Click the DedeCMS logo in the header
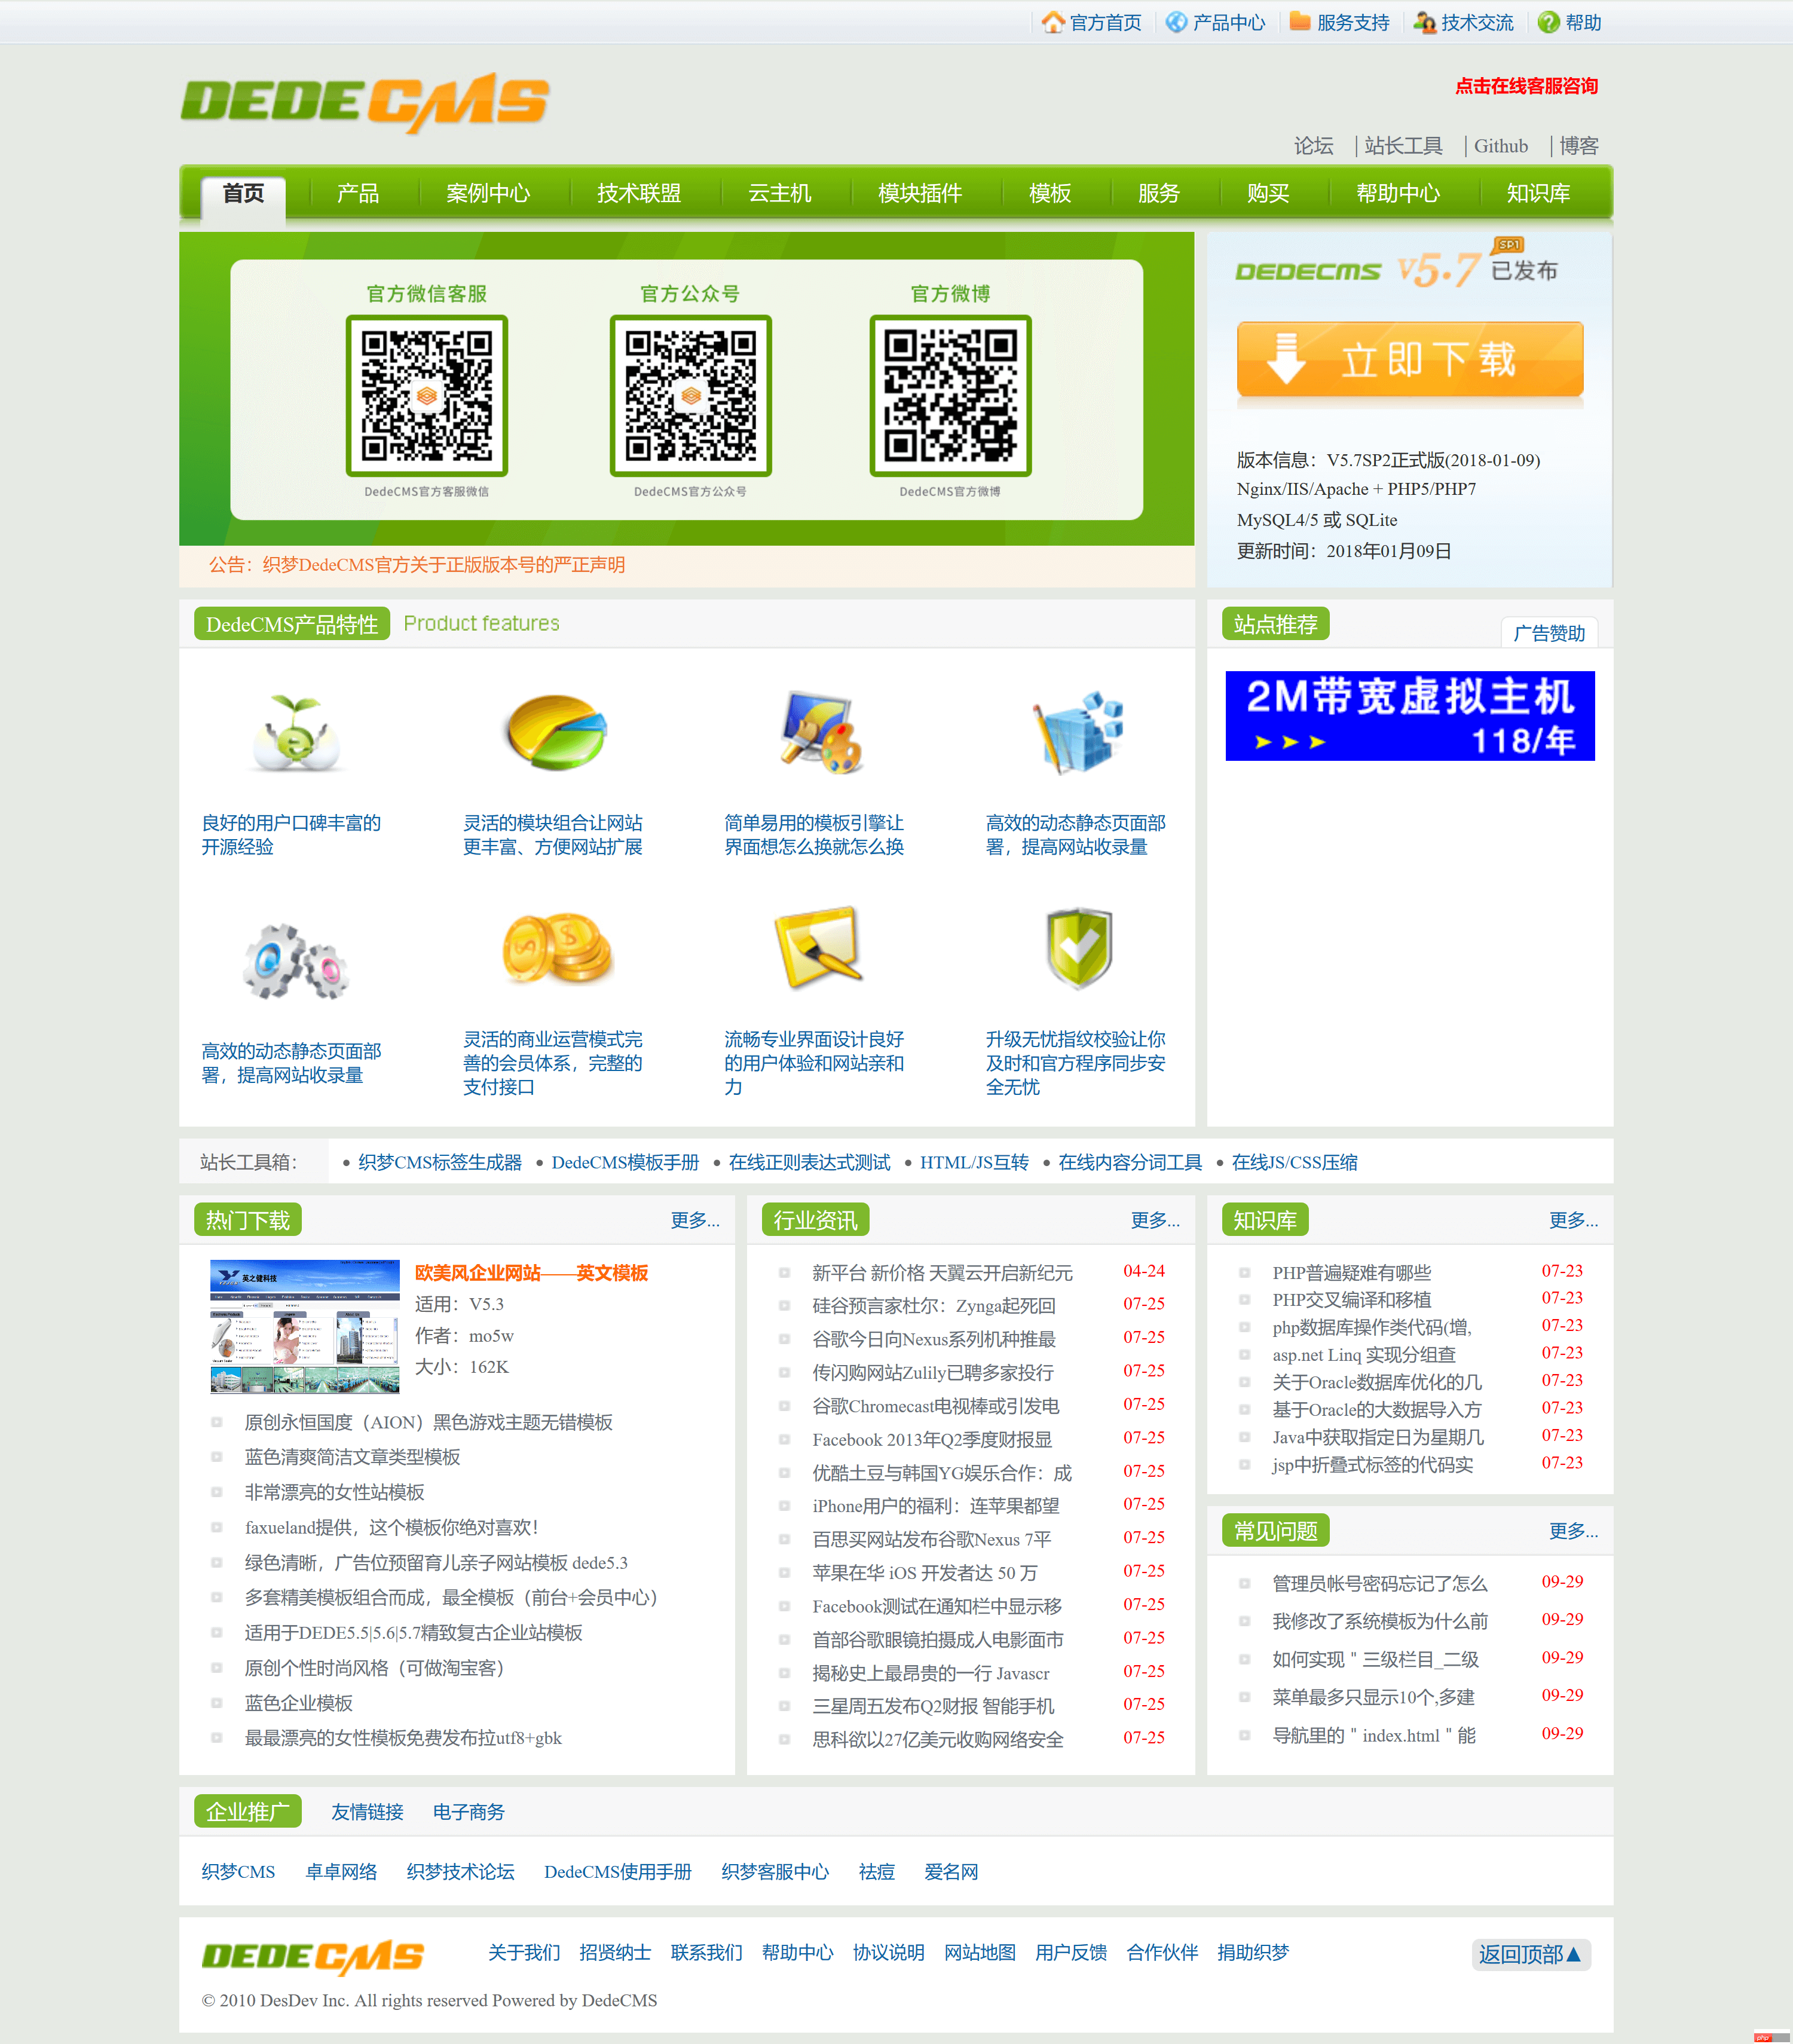The width and height of the screenshot is (1793, 2044). tap(364, 102)
